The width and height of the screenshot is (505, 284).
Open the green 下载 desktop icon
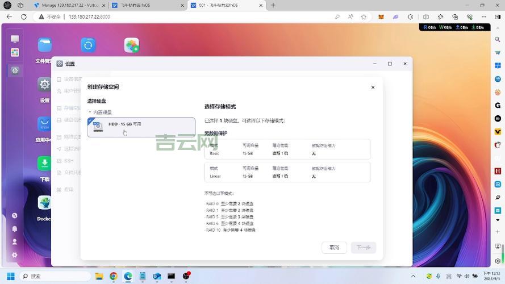[x=44, y=163]
